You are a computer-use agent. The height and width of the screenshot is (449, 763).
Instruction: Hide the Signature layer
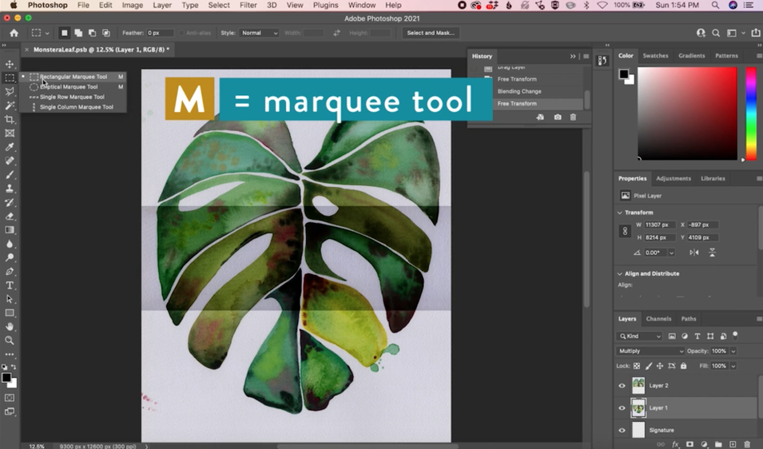click(x=622, y=430)
